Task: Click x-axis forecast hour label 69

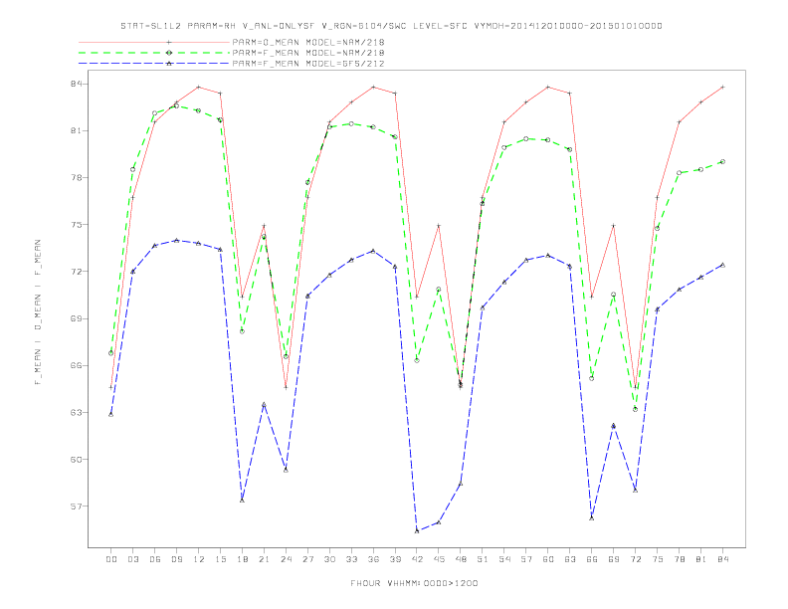Action: point(614,559)
